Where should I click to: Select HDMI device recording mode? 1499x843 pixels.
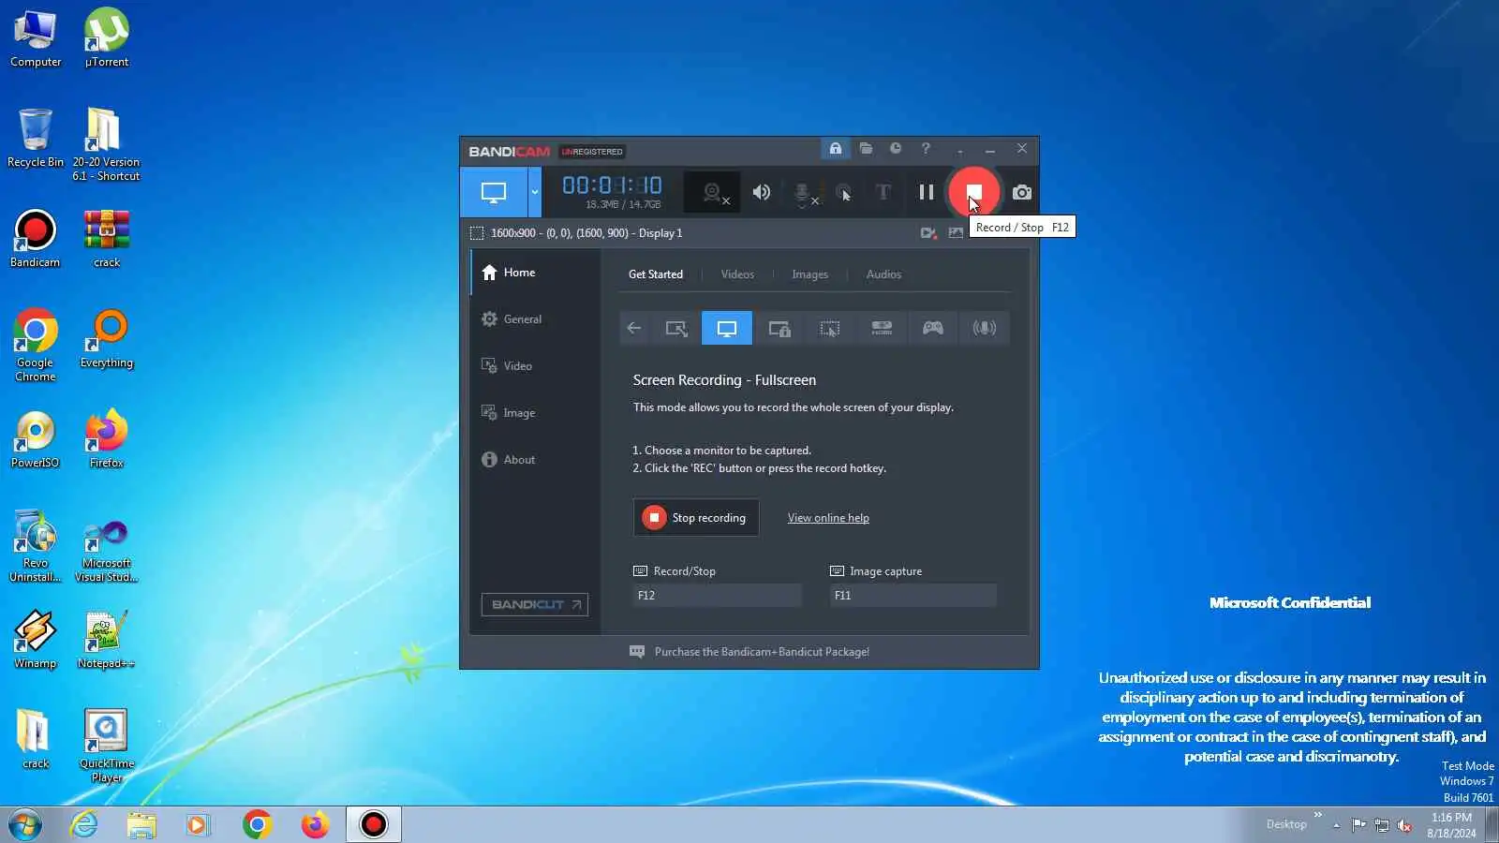click(x=882, y=328)
